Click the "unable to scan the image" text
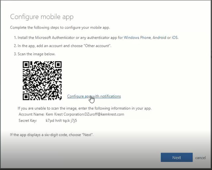Screen dimensions: 212x170 (84, 108)
